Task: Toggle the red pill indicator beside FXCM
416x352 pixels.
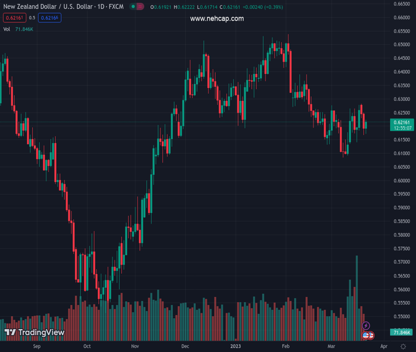Action: tap(140, 7)
